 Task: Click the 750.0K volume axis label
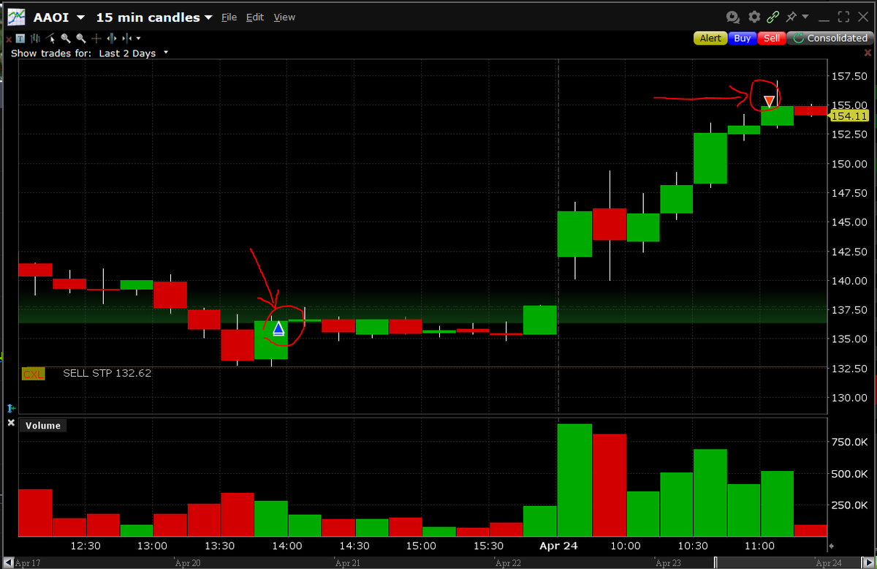850,442
